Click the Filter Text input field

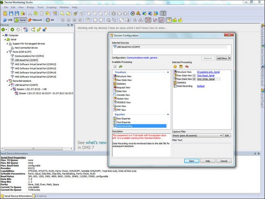point(201,150)
